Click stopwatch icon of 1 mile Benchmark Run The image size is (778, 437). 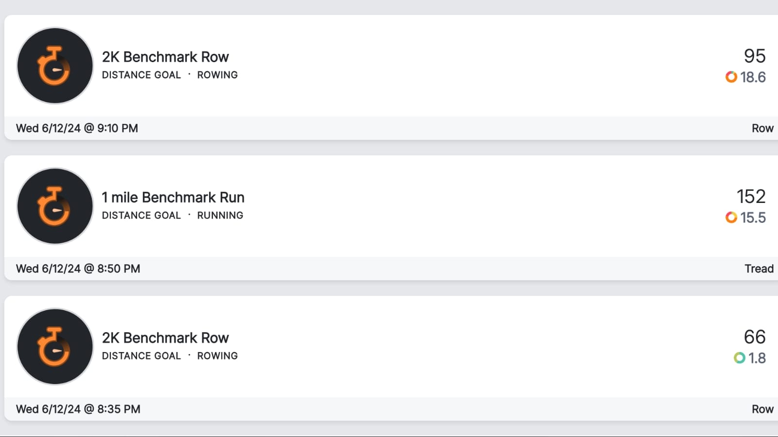(x=55, y=206)
